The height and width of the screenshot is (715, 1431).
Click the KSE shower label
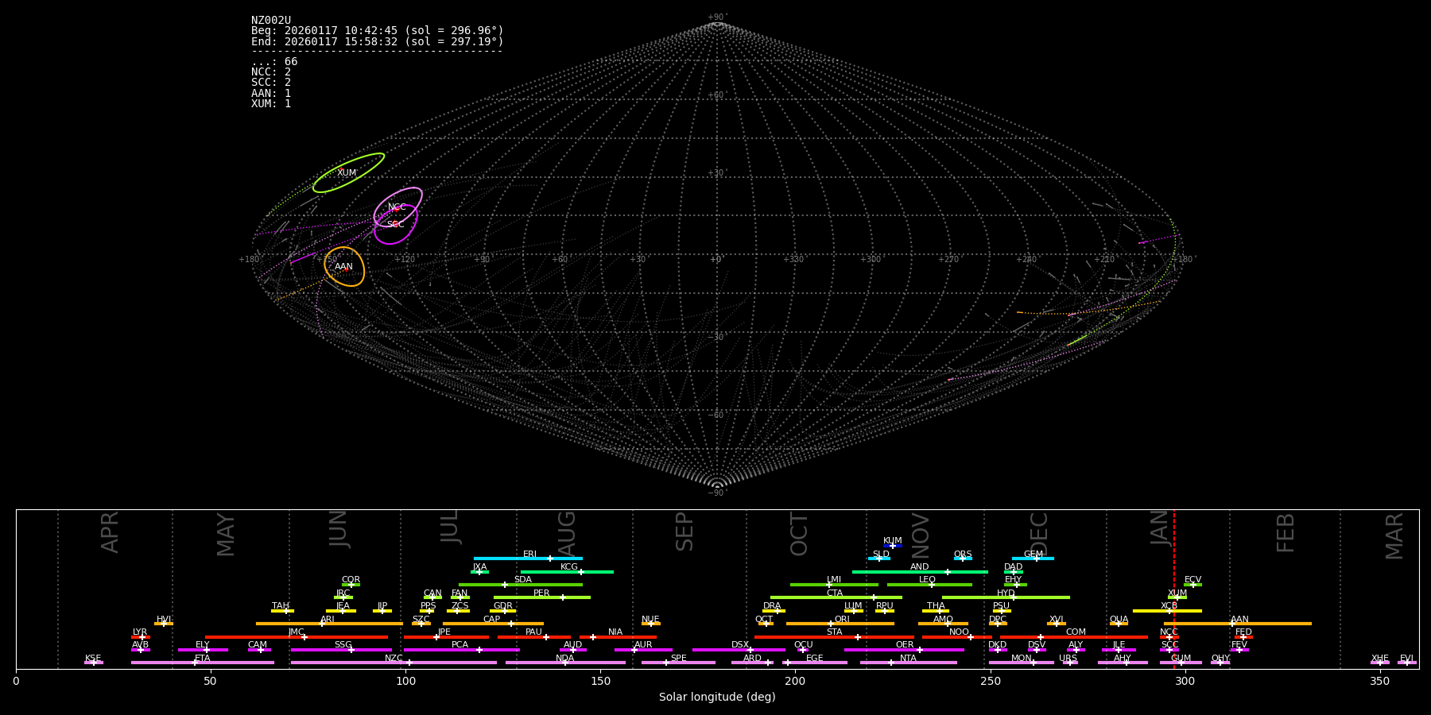[x=93, y=659]
